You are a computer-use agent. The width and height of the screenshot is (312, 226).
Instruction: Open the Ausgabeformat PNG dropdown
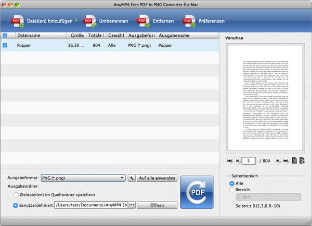tap(83, 178)
